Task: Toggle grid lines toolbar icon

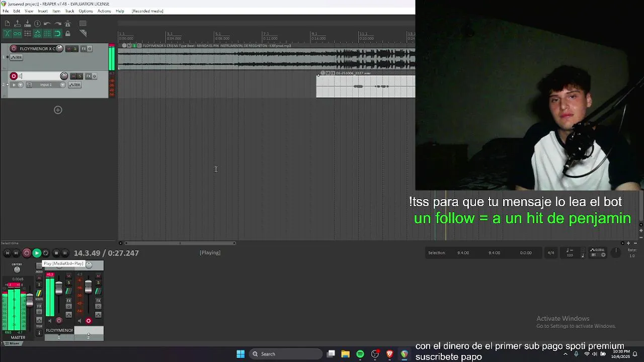Action: (47, 34)
